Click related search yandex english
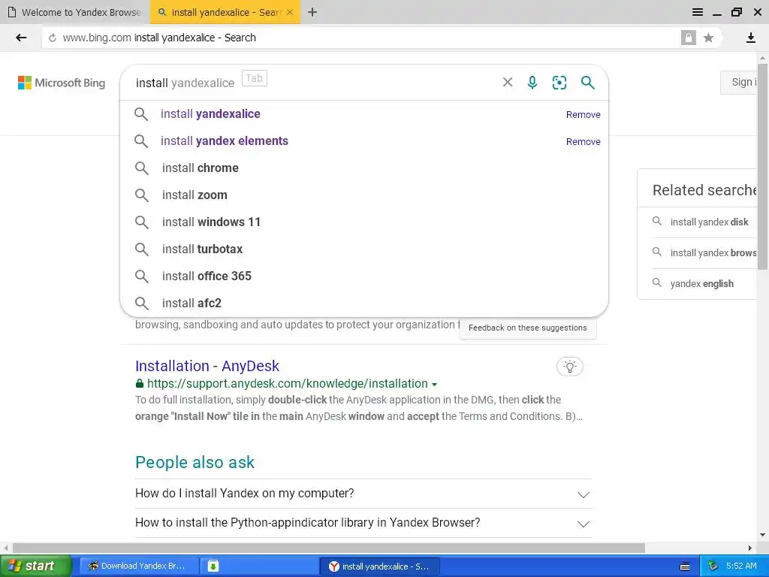 (x=702, y=283)
